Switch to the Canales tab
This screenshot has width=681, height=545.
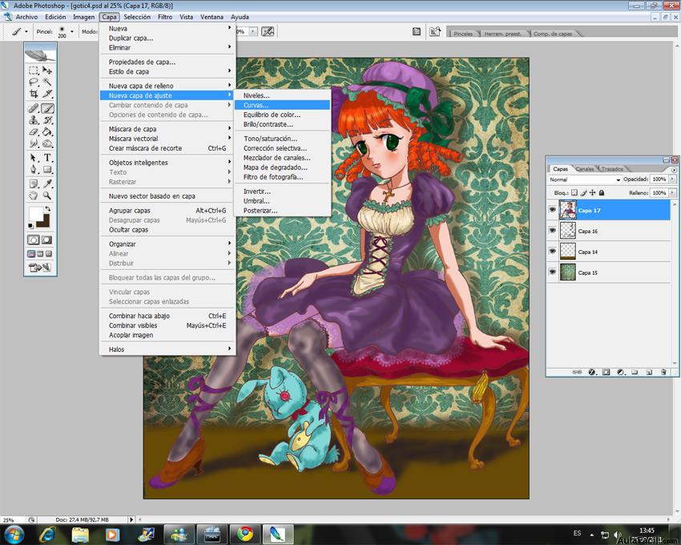click(x=585, y=168)
